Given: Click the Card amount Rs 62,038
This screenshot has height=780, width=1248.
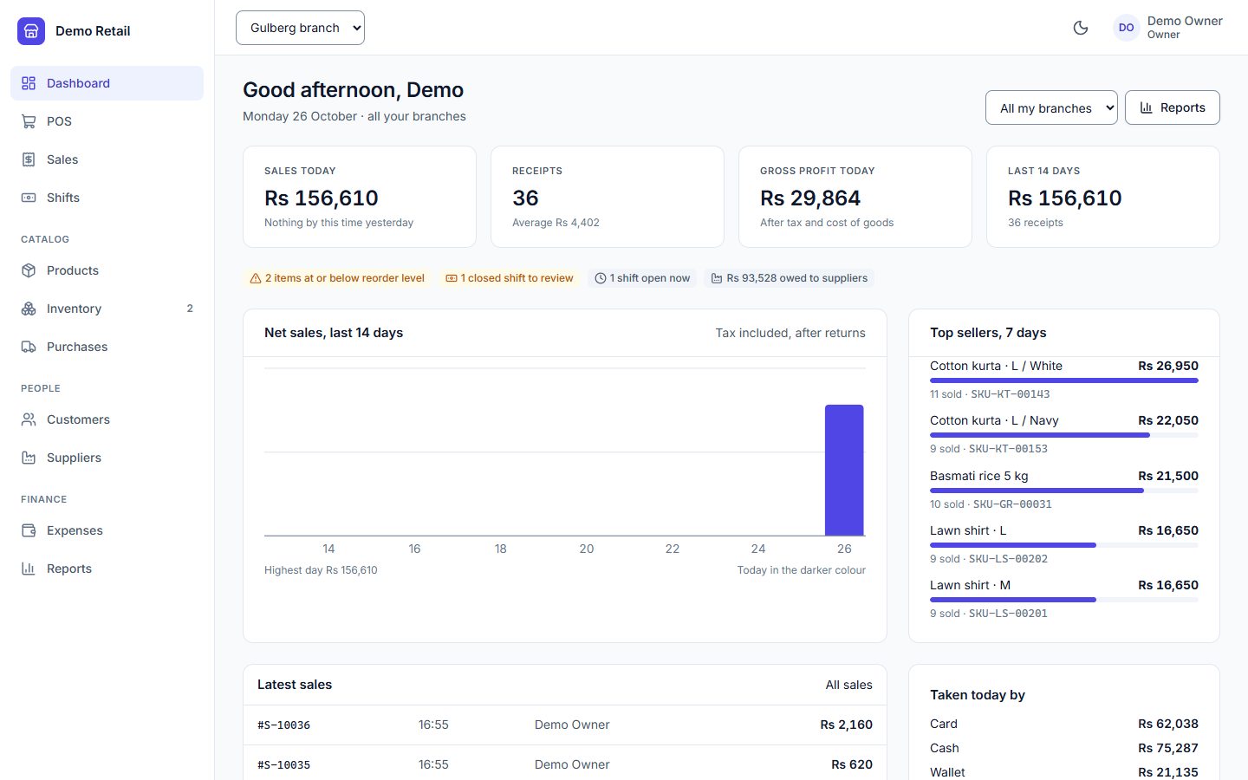Looking at the screenshot, I should (1168, 724).
